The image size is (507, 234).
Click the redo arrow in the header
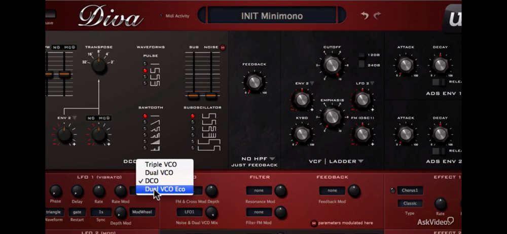(377, 16)
